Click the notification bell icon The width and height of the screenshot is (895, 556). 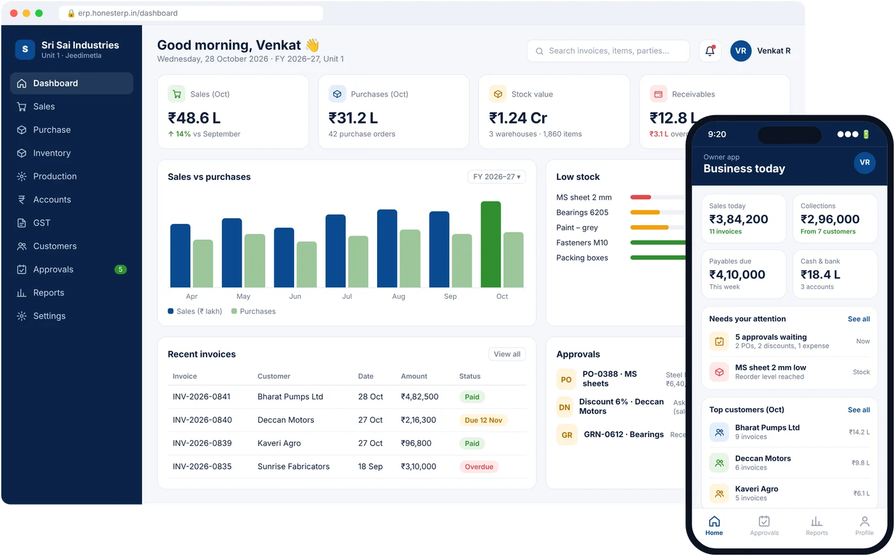tap(710, 51)
